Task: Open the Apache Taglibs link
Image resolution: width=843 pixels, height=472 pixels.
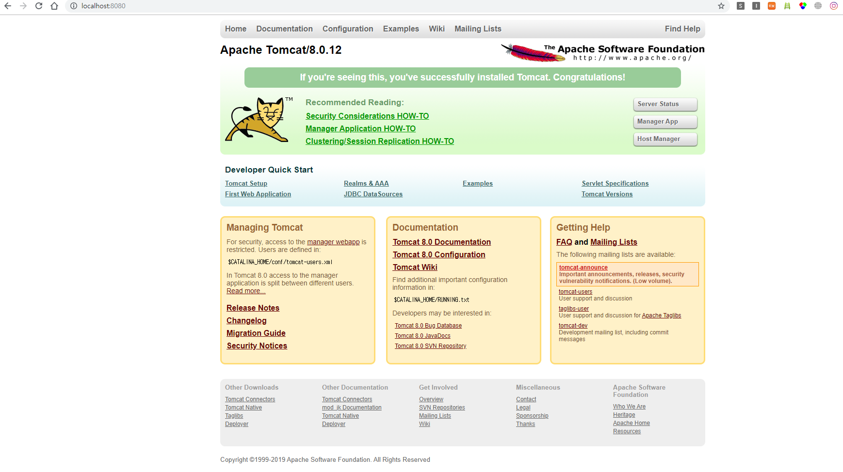Action: coord(662,315)
